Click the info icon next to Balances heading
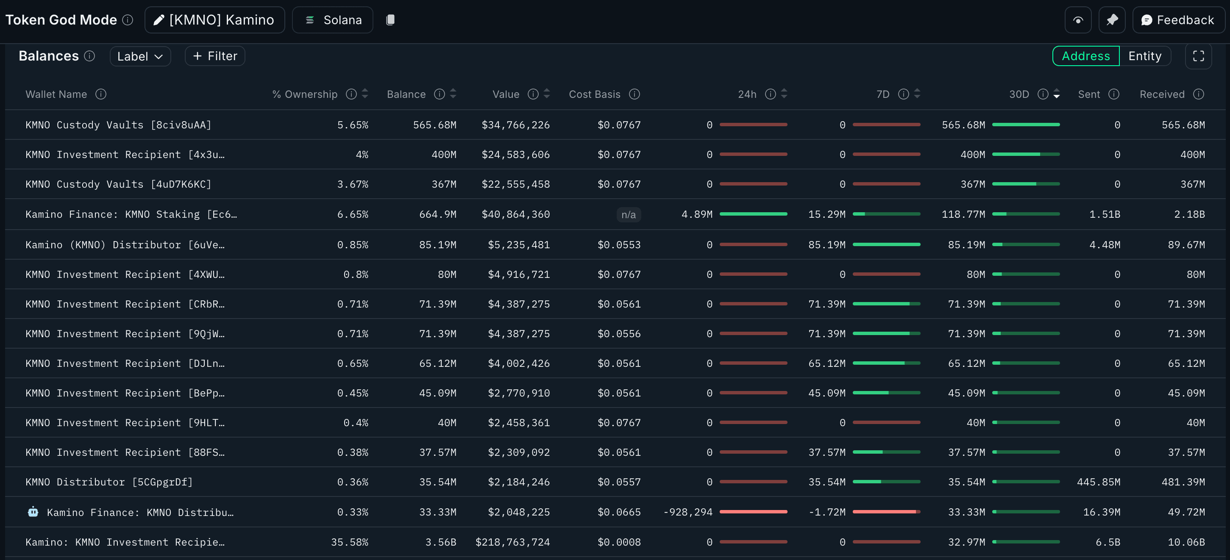1230x560 pixels. coord(89,56)
